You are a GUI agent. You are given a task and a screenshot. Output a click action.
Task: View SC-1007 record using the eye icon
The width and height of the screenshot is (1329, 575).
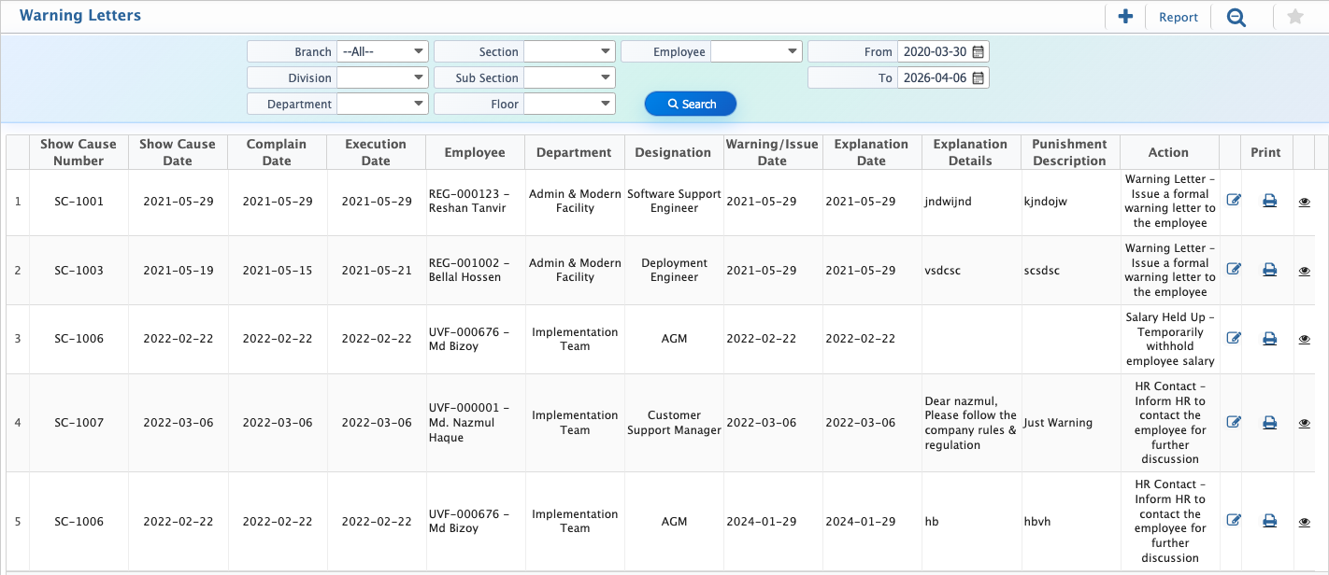tap(1304, 424)
